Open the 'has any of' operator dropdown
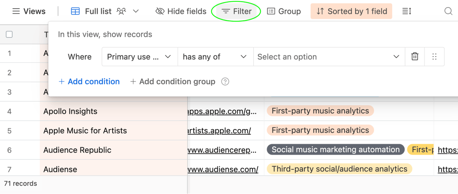This screenshot has width=458, height=194. click(x=215, y=57)
